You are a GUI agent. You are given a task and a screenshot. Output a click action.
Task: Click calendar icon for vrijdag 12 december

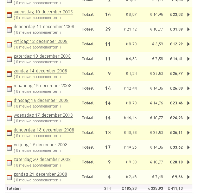[x=9, y=44]
